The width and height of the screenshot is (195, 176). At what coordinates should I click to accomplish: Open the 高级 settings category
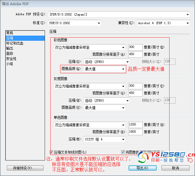pyautogui.click(x=10, y=53)
